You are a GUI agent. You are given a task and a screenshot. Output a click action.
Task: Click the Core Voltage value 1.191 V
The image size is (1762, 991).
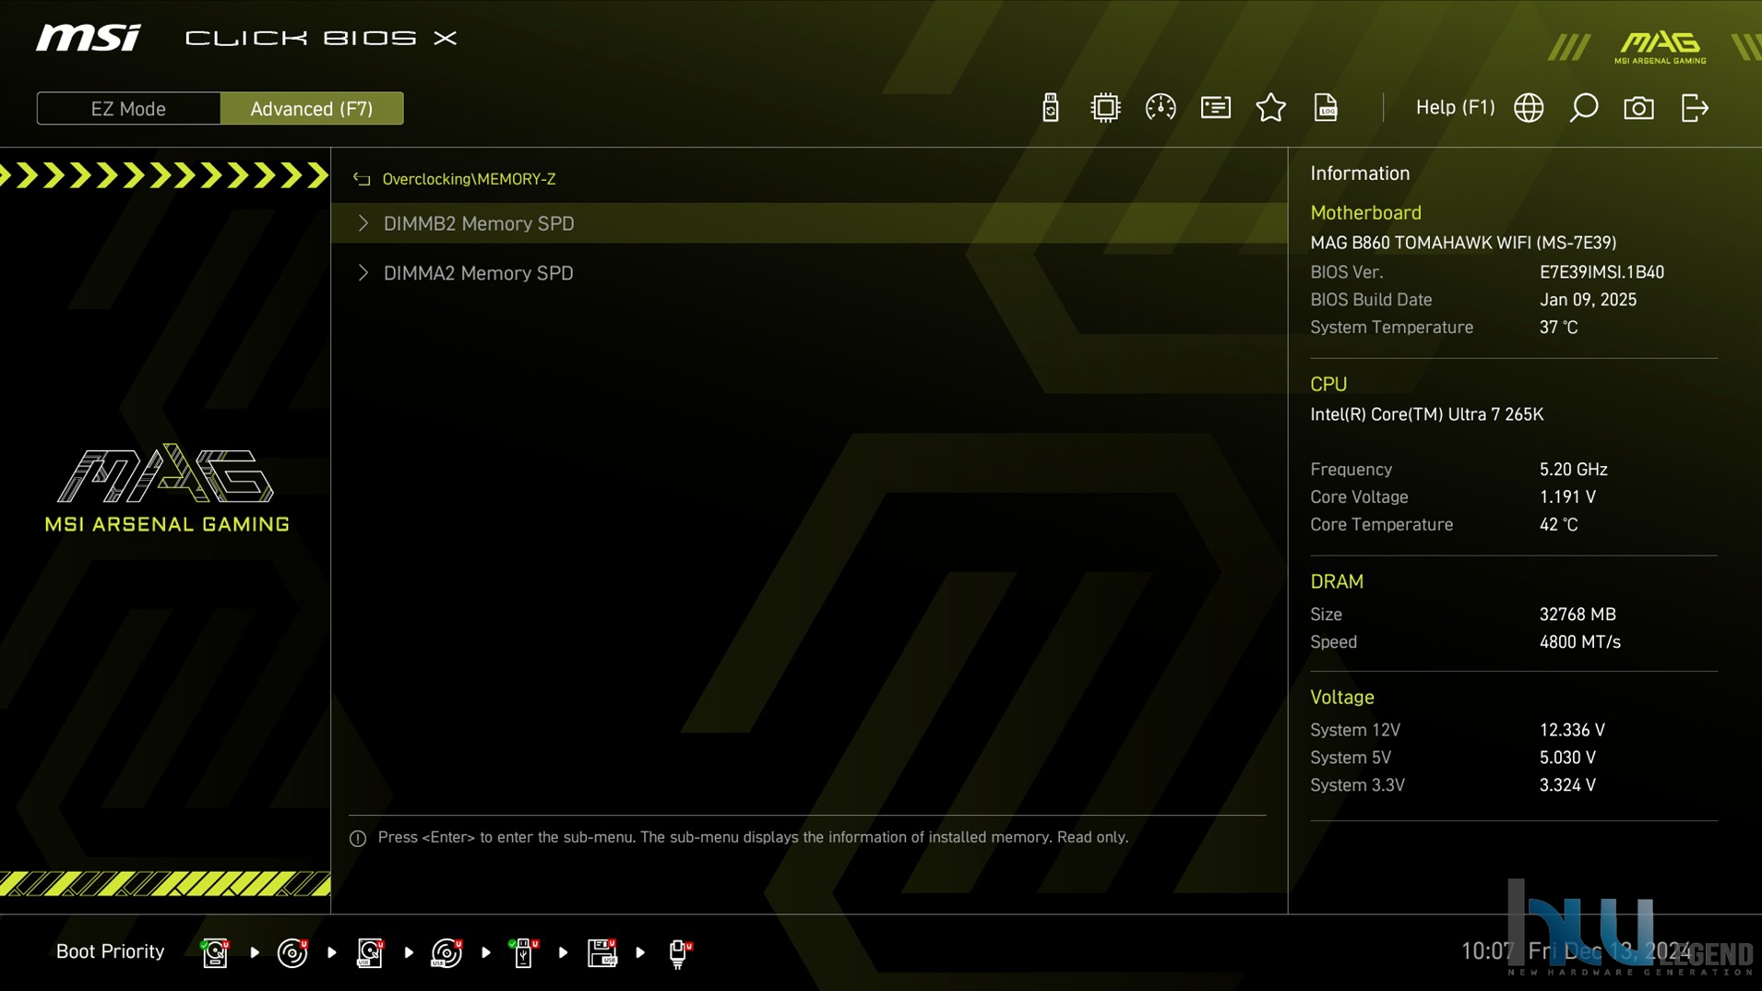(x=1567, y=497)
